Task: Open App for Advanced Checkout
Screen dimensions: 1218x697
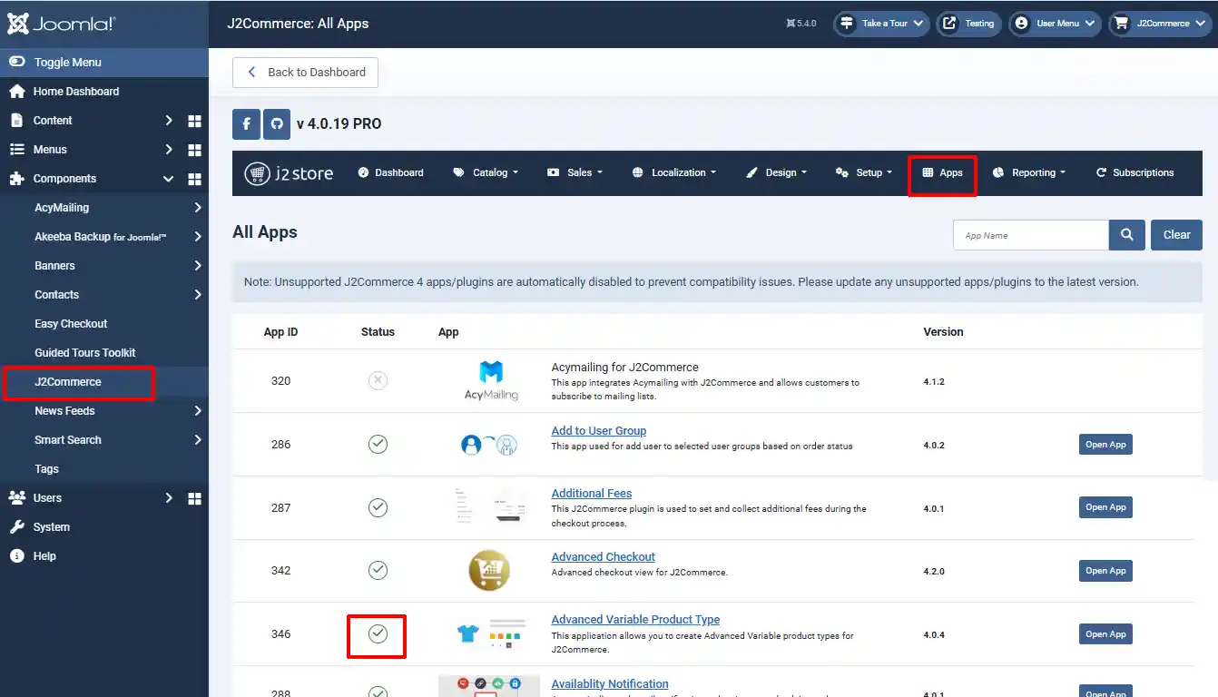Action: tap(1105, 571)
